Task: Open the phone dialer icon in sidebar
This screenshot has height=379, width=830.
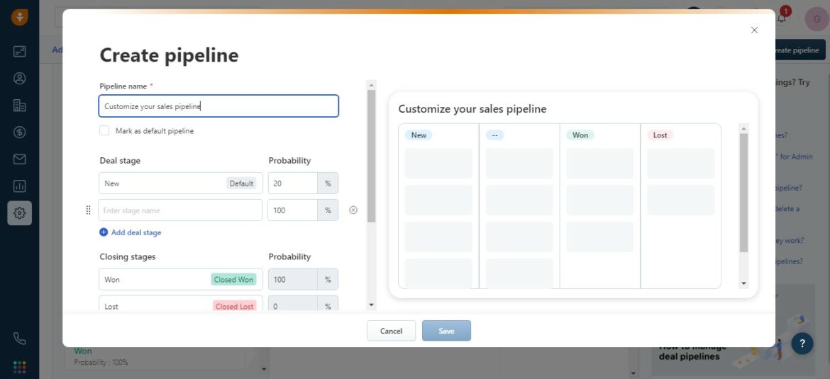Action: (x=20, y=339)
